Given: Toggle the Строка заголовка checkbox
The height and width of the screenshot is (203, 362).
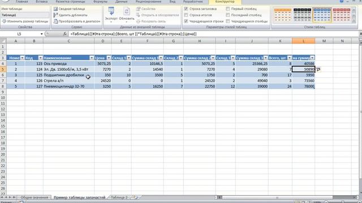Looking at the screenshot, I should (x=186, y=9).
